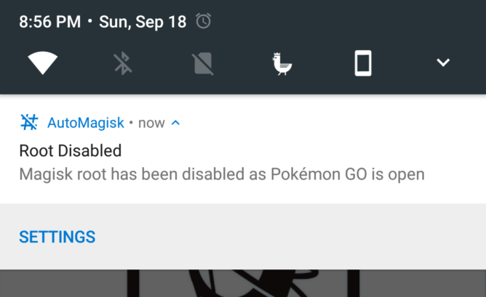Tap the date Sun, Sep 18
The height and width of the screenshot is (297, 486).
(x=141, y=22)
